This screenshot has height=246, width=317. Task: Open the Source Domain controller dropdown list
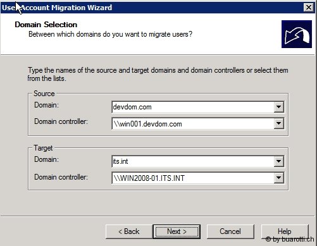278,123
